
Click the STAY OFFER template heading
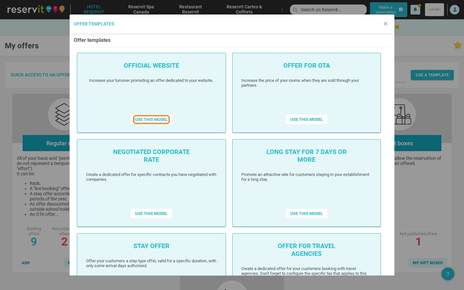pyautogui.click(x=151, y=246)
